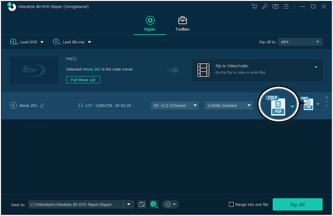Click the my(1) disc title
Image resolution: width=333 pixels, height=216 pixels.
click(72, 59)
